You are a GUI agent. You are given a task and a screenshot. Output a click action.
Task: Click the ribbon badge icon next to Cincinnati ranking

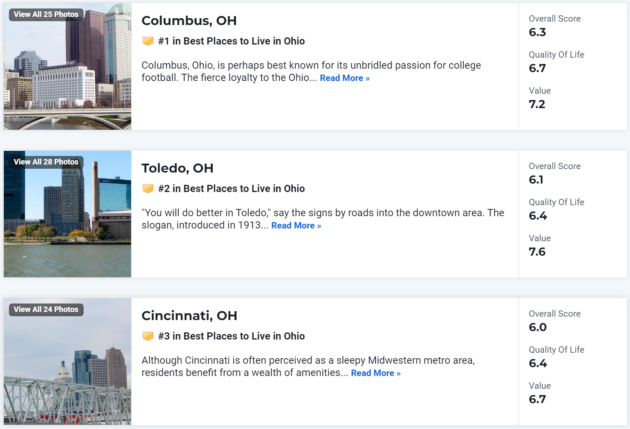tap(148, 336)
